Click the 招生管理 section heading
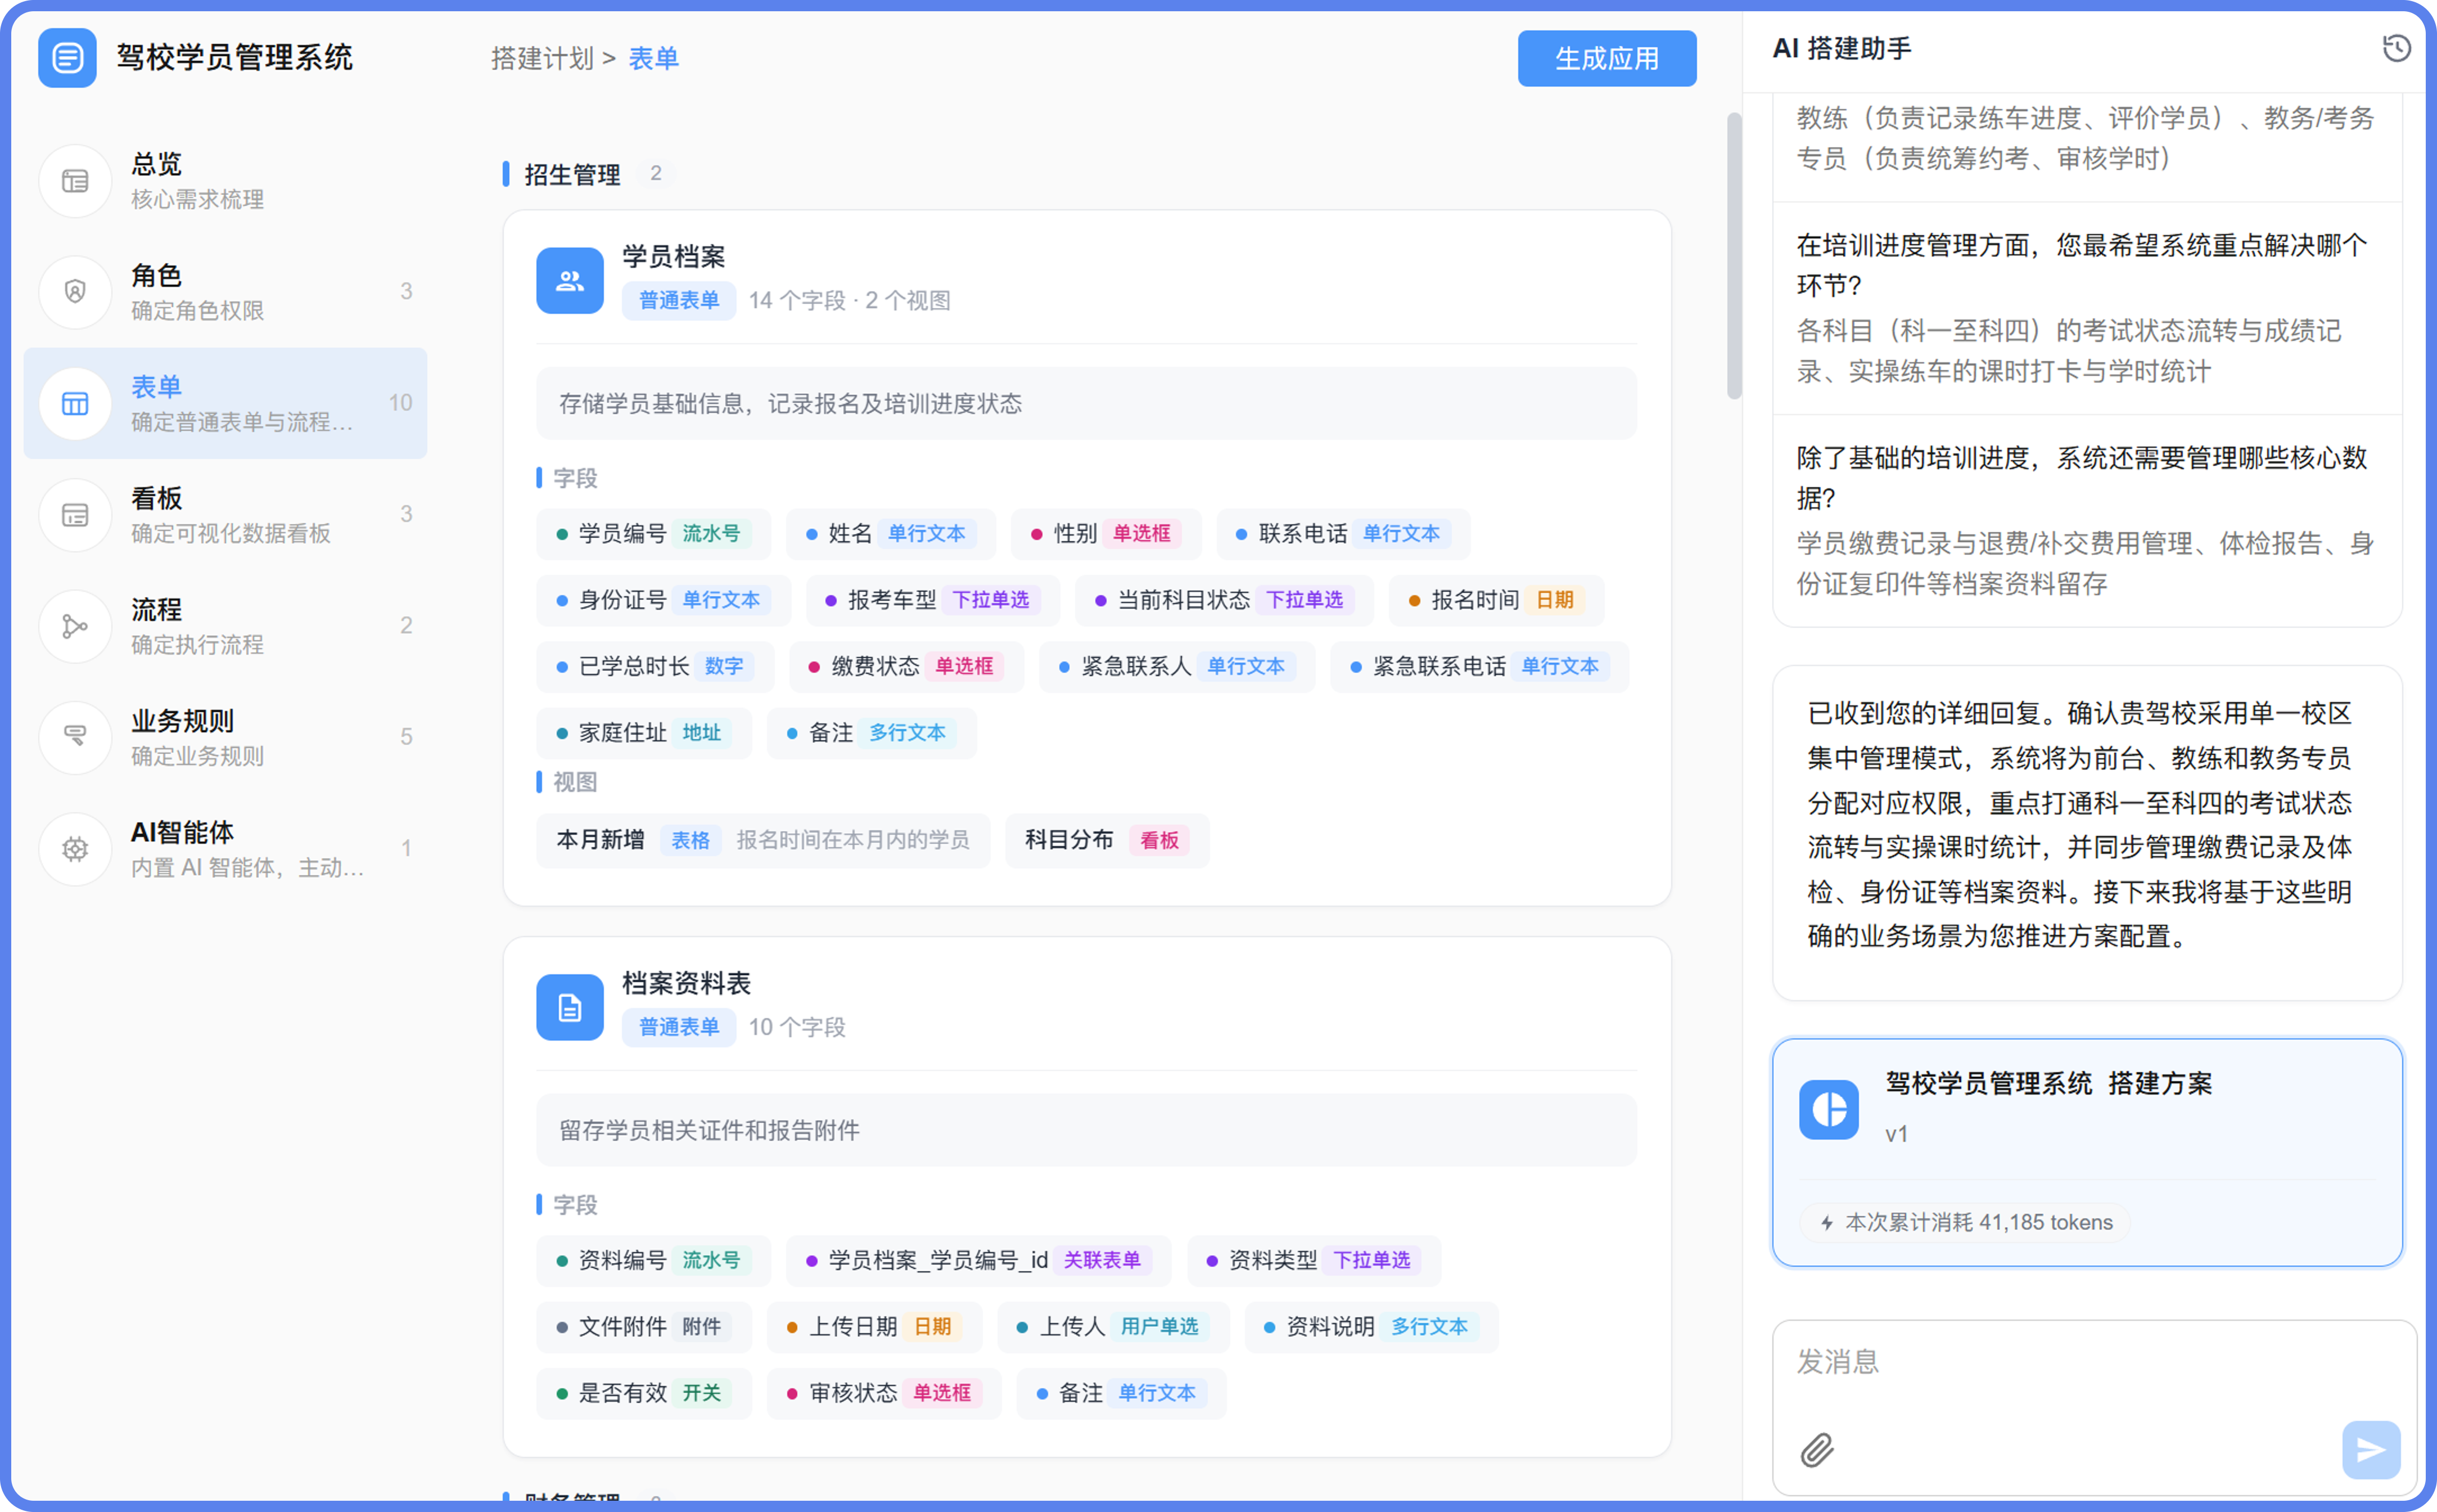Image resolution: width=2437 pixels, height=1512 pixels. click(x=573, y=175)
